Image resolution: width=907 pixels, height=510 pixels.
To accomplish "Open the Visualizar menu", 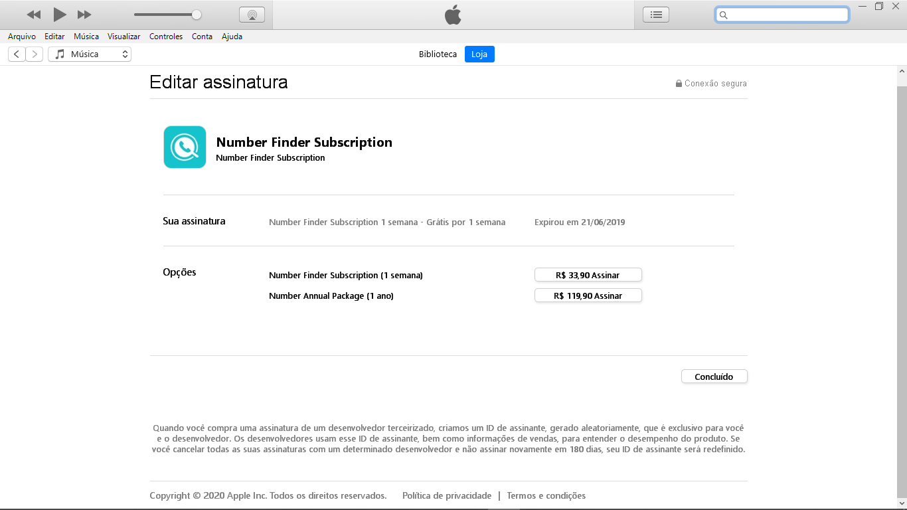I will (x=124, y=37).
